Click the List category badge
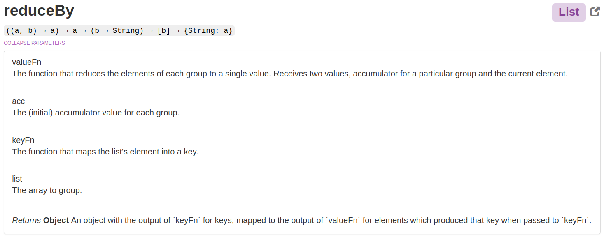 pyautogui.click(x=569, y=12)
